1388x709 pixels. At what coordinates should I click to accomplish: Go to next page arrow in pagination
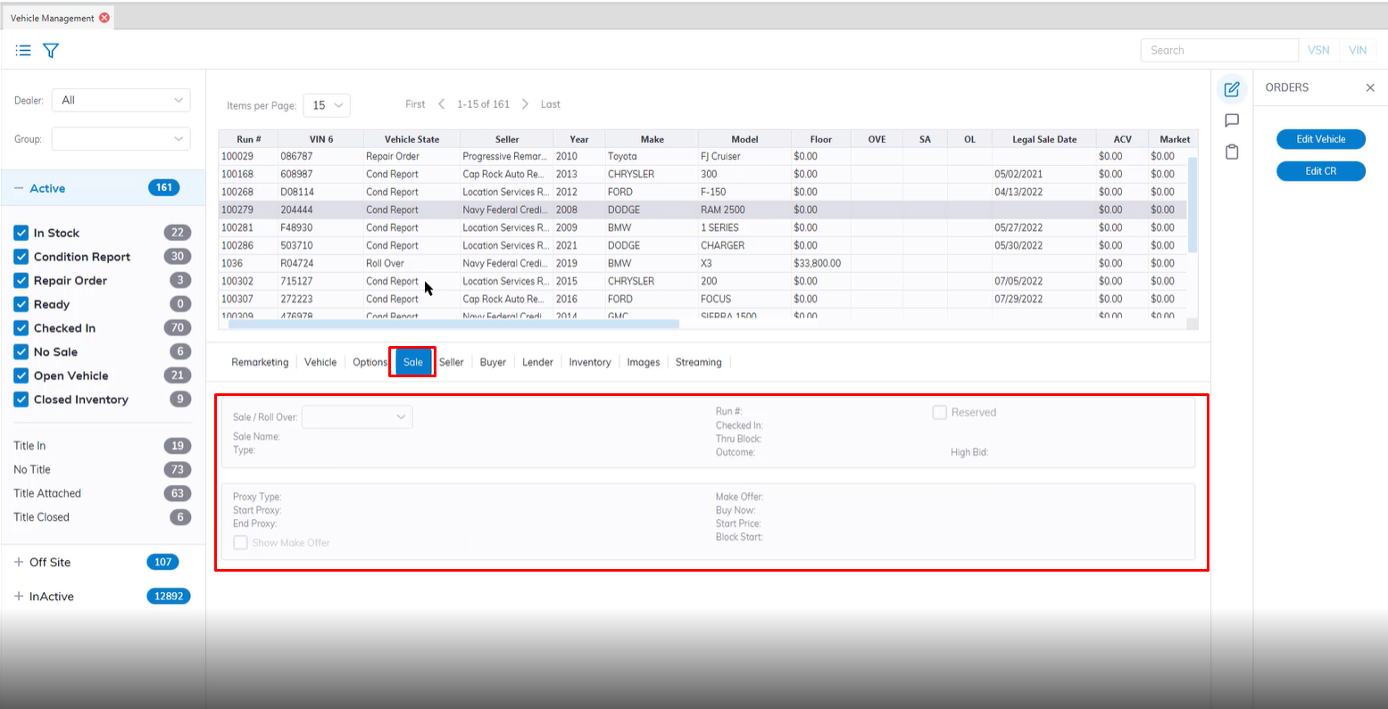tap(525, 104)
